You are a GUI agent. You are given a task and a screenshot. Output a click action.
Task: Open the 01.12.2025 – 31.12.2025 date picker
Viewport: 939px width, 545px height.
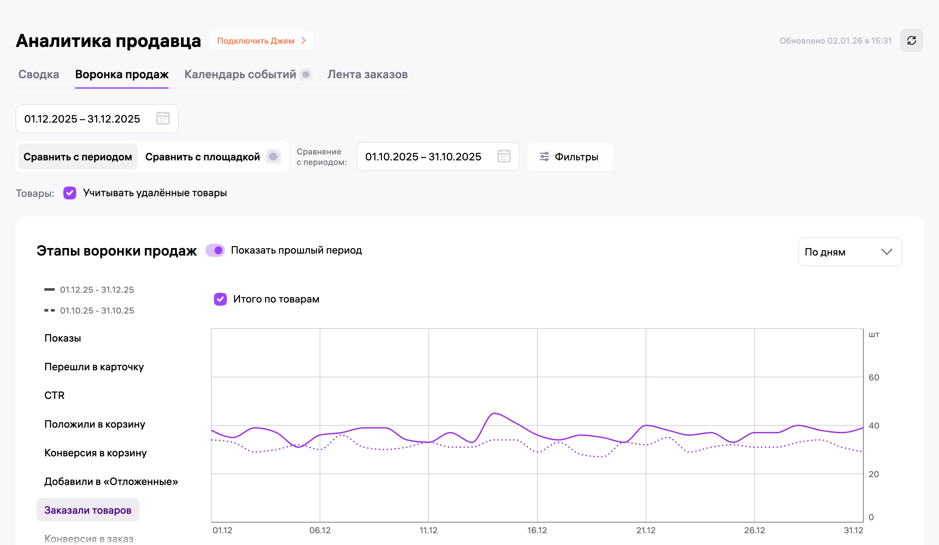(x=97, y=119)
